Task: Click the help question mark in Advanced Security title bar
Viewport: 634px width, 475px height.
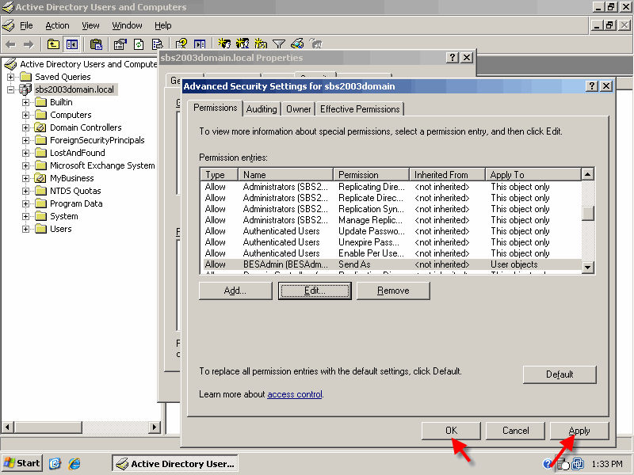Action: [x=591, y=86]
